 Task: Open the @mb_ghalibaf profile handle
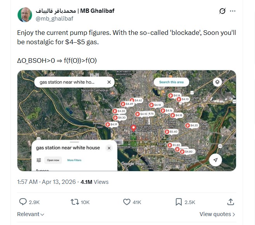[55, 18]
